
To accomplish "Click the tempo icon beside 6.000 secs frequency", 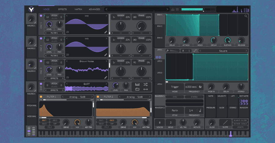I will click(x=200, y=87).
